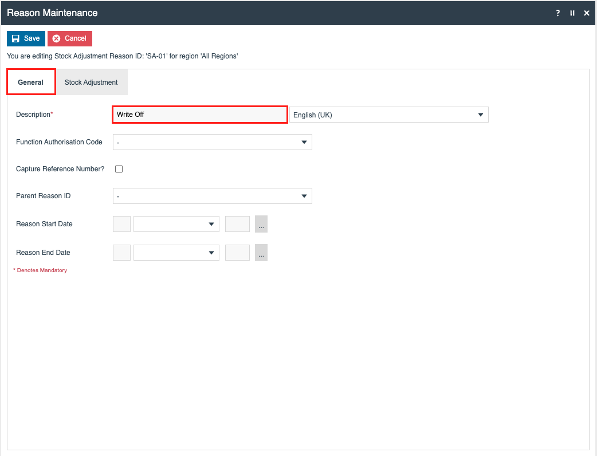The height and width of the screenshot is (456, 597).
Task: Click the pause icon in title bar
Action: (572, 13)
